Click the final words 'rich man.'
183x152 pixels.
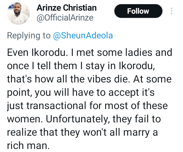pos(28,146)
